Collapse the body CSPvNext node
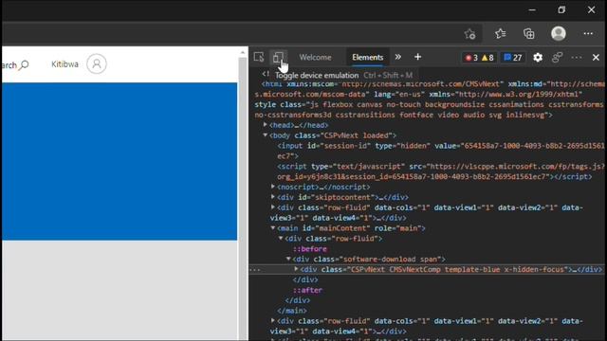The width and height of the screenshot is (607, 341). (266, 135)
